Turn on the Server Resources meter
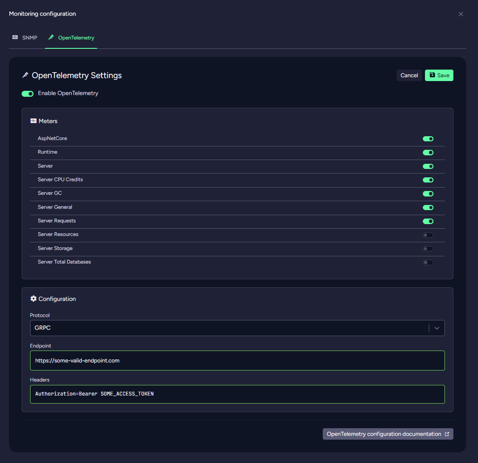 click(x=428, y=235)
